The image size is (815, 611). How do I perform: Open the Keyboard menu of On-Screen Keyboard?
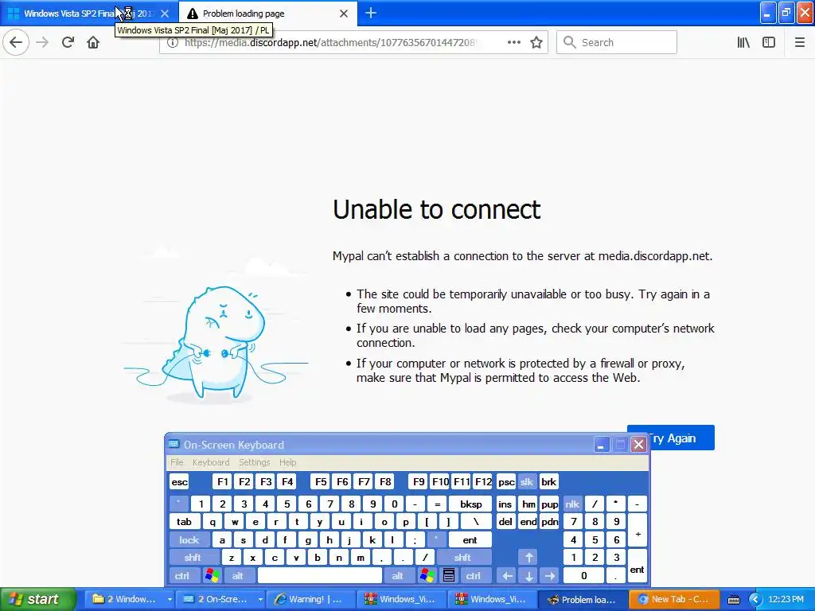click(x=210, y=462)
